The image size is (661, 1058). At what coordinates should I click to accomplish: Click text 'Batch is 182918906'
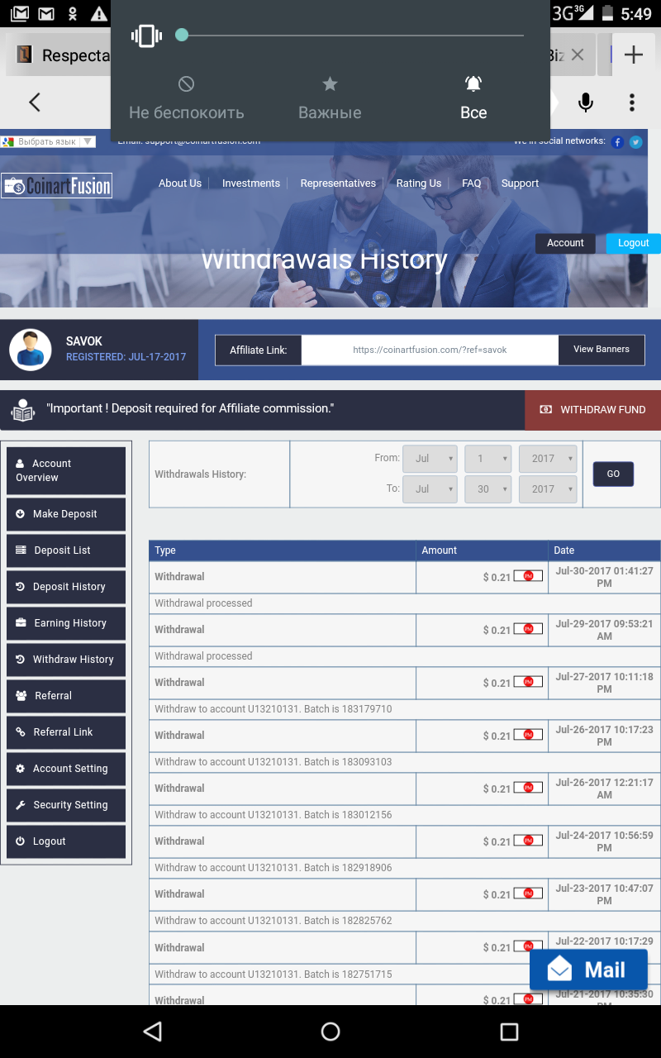tap(348, 868)
